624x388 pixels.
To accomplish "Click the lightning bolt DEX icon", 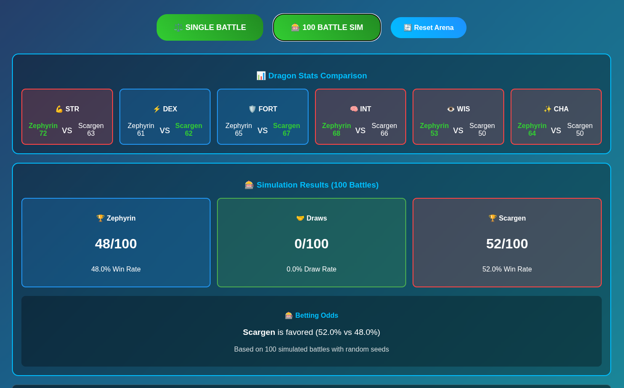I will tap(157, 109).
